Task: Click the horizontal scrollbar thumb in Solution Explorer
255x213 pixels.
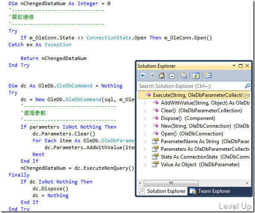Action: tap(171, 183)
